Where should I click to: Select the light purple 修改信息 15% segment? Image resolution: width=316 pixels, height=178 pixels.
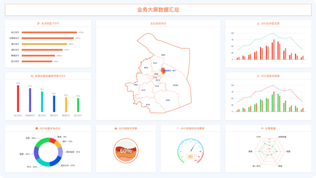pyautogui.click(x=60, y=152)
